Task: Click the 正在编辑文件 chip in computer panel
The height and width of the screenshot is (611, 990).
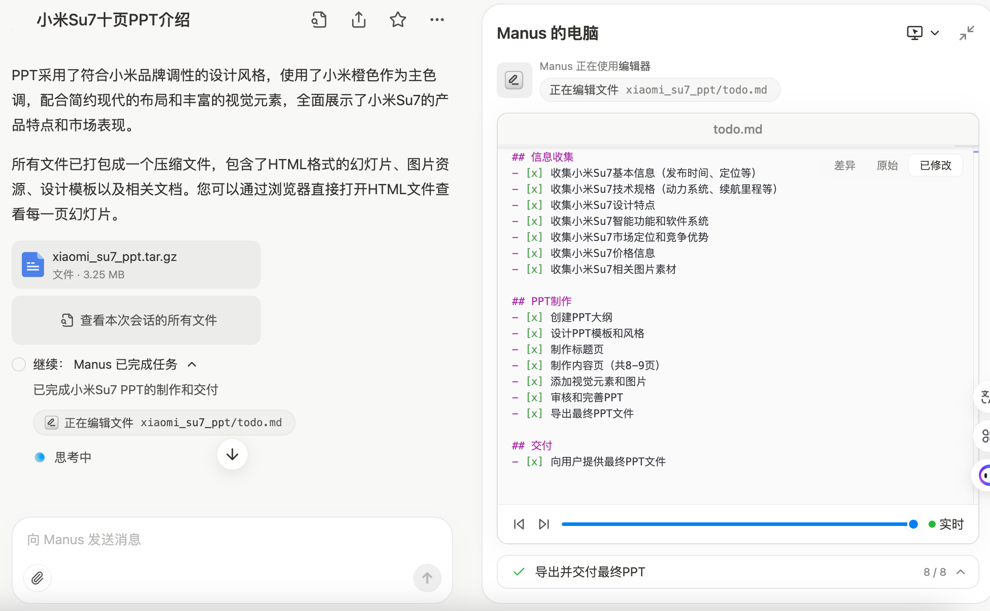Action: (659, 90)
